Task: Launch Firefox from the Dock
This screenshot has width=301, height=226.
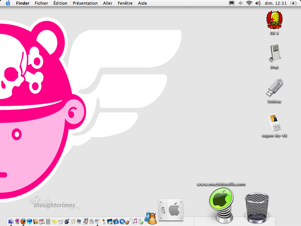Action: point(23,221)
